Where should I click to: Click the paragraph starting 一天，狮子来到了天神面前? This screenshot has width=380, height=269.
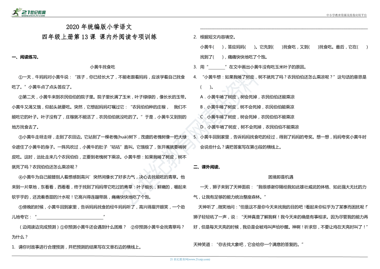[280, 192]
